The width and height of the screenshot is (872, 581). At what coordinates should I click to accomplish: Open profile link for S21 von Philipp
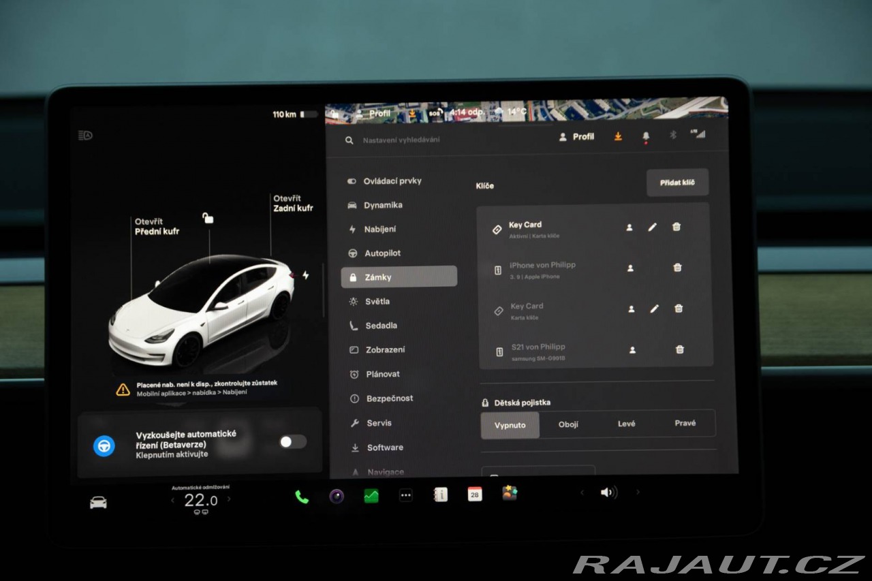632,350
